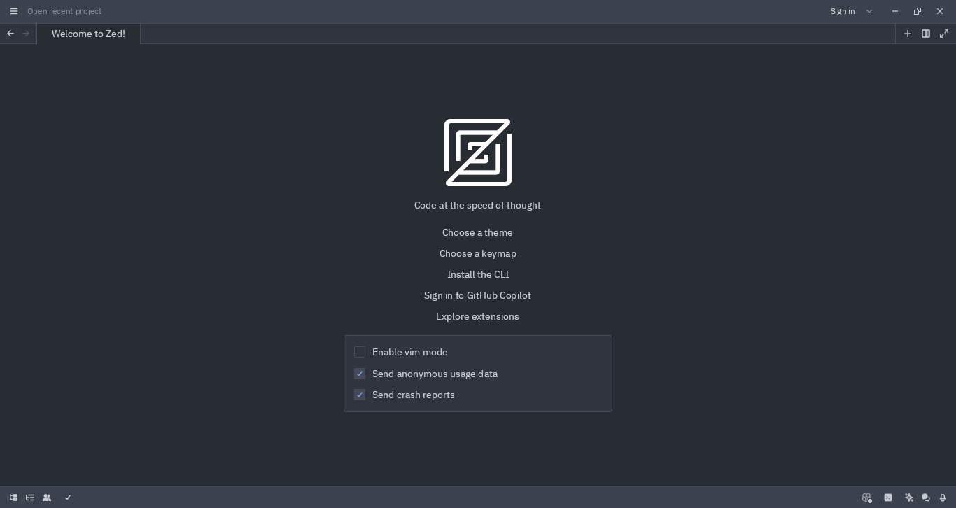Open the GitHub Copilot status icon
The height and width of the screenshot is (508, 956).
pos(866,498)
